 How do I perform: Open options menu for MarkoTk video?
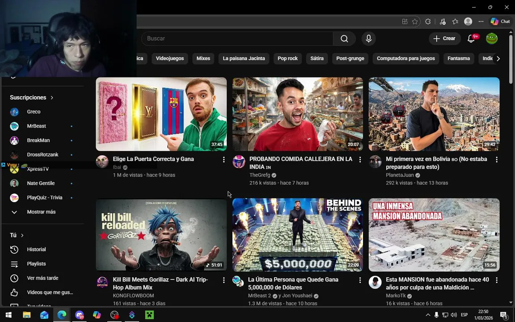[x=497, y=280]
